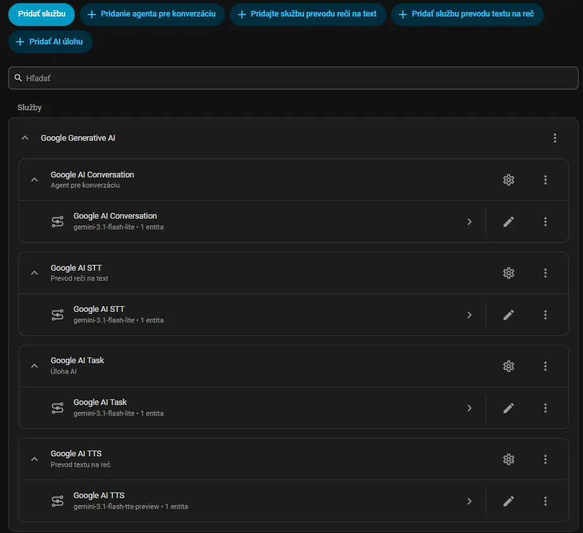Screen dimensions: 583x533
Task: Click the Služby section heading
Action: click(x=29, y=108)
